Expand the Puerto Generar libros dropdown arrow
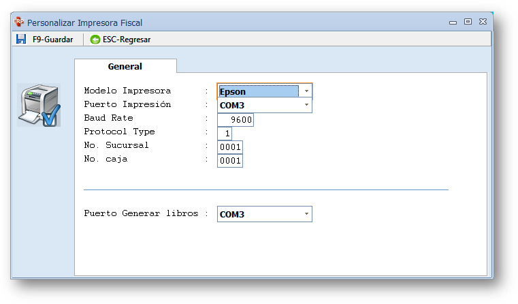The image size is (518, 304). click(306, 214)
